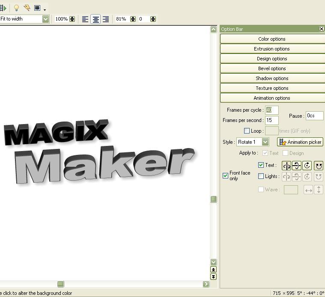This screenshot has width=325, height=297.
Task: Click the 5° : -44° : 0° angle readout
Action: (x=310, y=293)
